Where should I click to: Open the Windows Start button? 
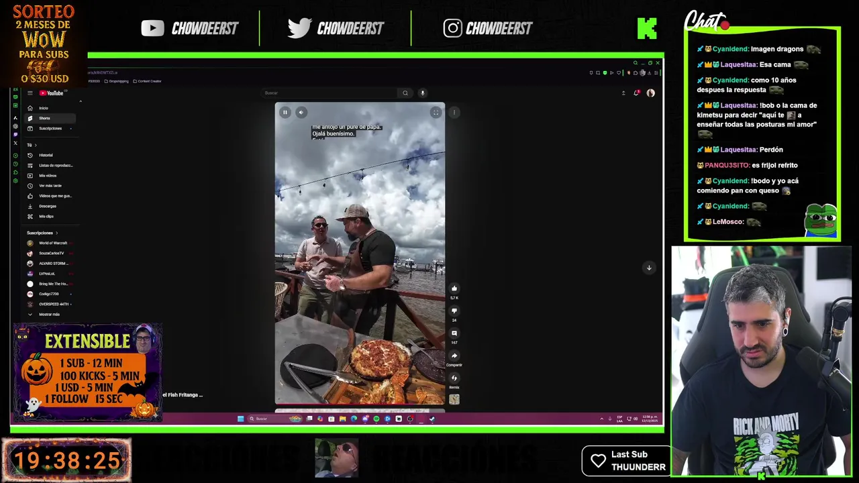[x=241, y=419]
